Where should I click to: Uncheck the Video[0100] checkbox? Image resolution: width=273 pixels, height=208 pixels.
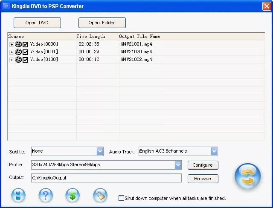tap(26, 60)
